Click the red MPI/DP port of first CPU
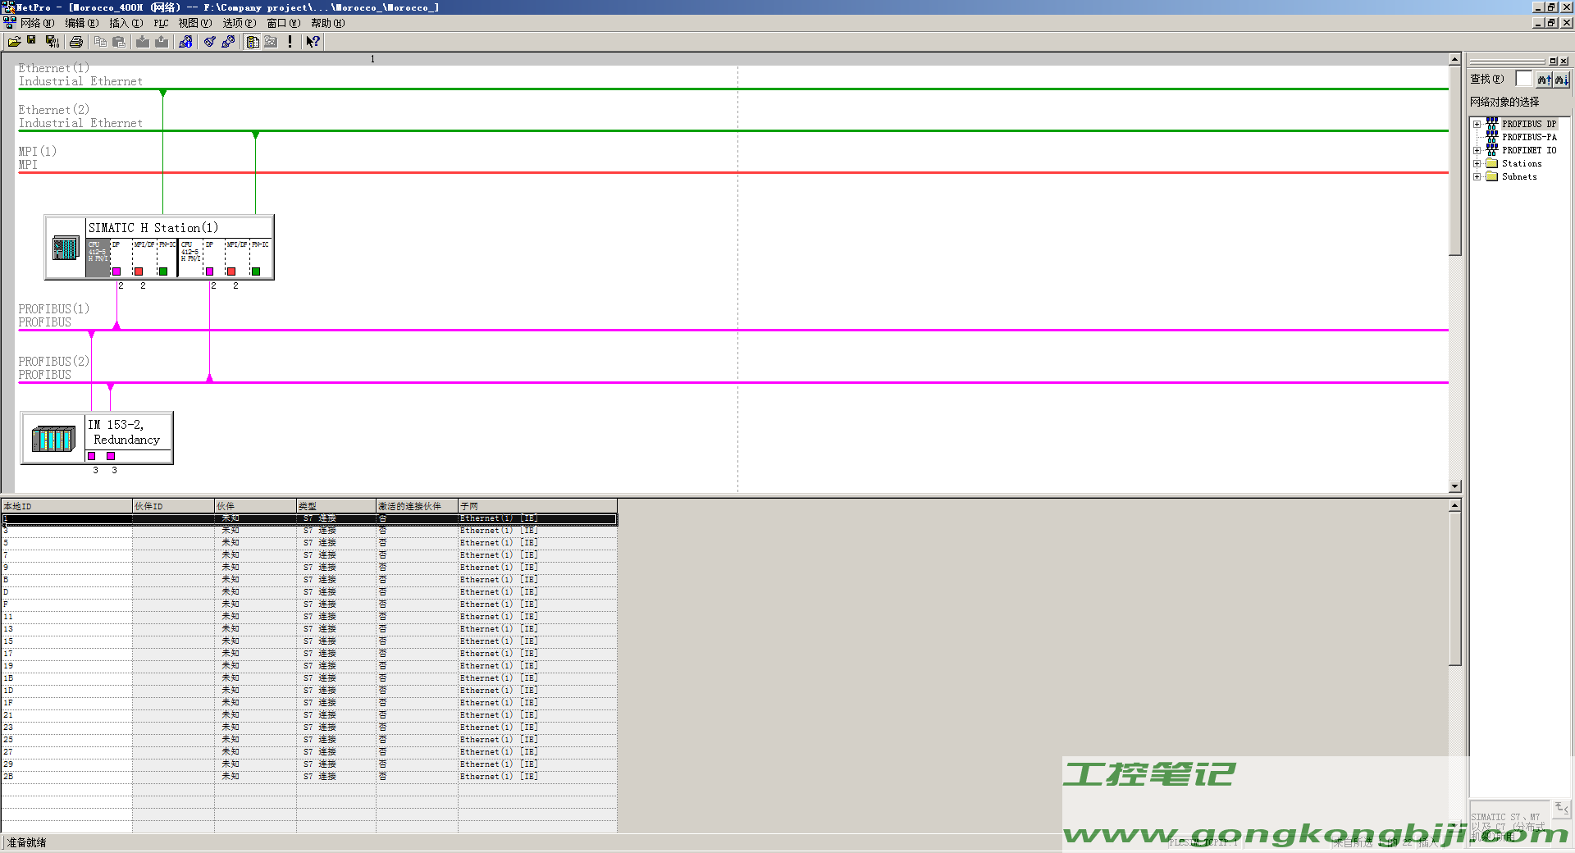This screenshot has height=853, width=1575. pyautogui.click(x=139, y=271)
